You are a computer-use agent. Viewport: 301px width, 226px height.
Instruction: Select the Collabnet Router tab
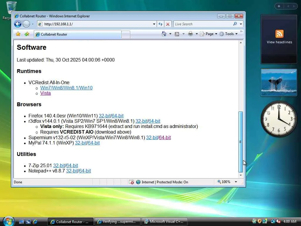[x=78, y=34]
